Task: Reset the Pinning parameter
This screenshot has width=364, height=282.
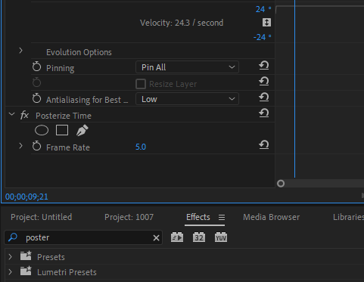Action: (x=263, y=66)
